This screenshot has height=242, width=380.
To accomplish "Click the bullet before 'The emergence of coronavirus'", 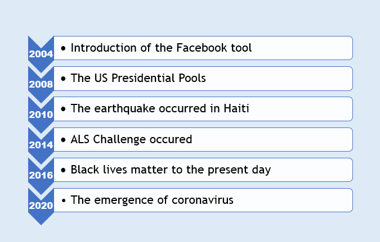I will (x=63, y=200).
